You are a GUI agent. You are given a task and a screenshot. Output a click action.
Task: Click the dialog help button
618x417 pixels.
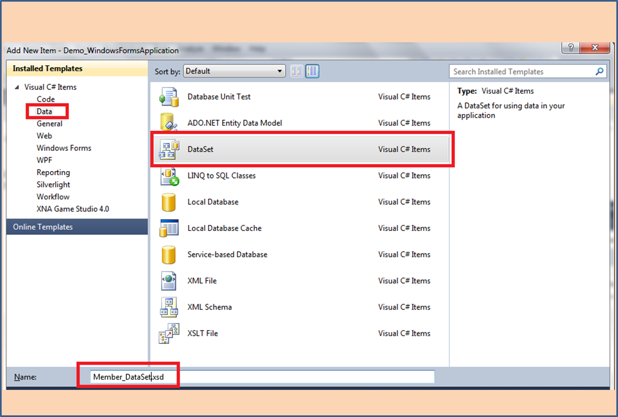click(x=570, y=47)
